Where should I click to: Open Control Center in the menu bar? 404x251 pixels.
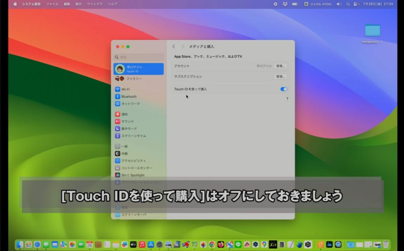(356, 4)
